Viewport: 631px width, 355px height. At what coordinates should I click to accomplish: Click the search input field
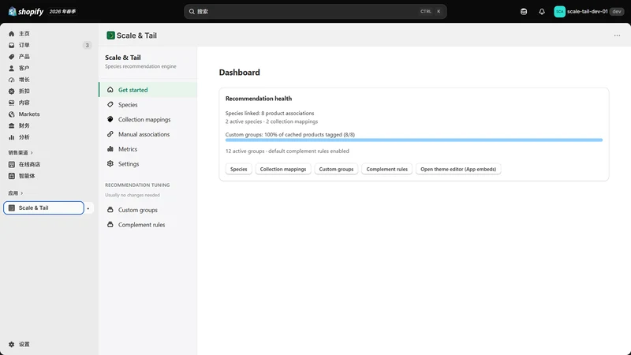[315, 12]
